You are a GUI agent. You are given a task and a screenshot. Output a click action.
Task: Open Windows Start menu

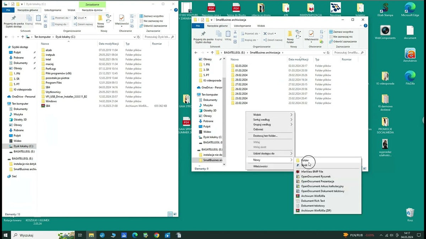click(x=6, y=235)
